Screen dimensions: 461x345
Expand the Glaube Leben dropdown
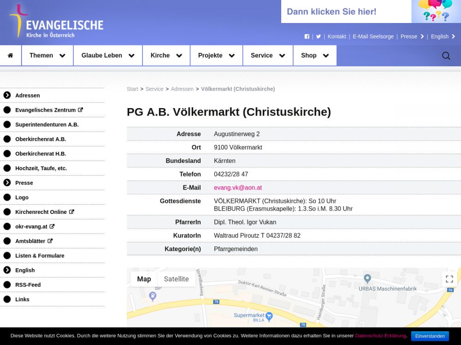107,55
